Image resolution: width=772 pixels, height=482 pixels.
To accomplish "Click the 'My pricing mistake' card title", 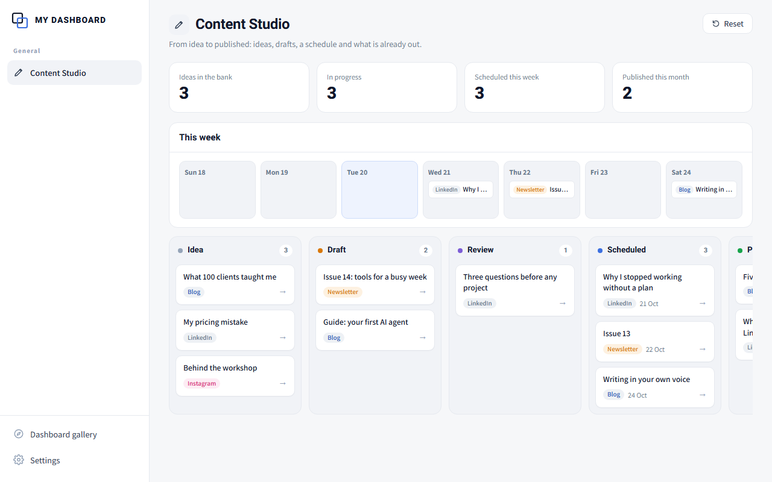I will pos(215,322).
